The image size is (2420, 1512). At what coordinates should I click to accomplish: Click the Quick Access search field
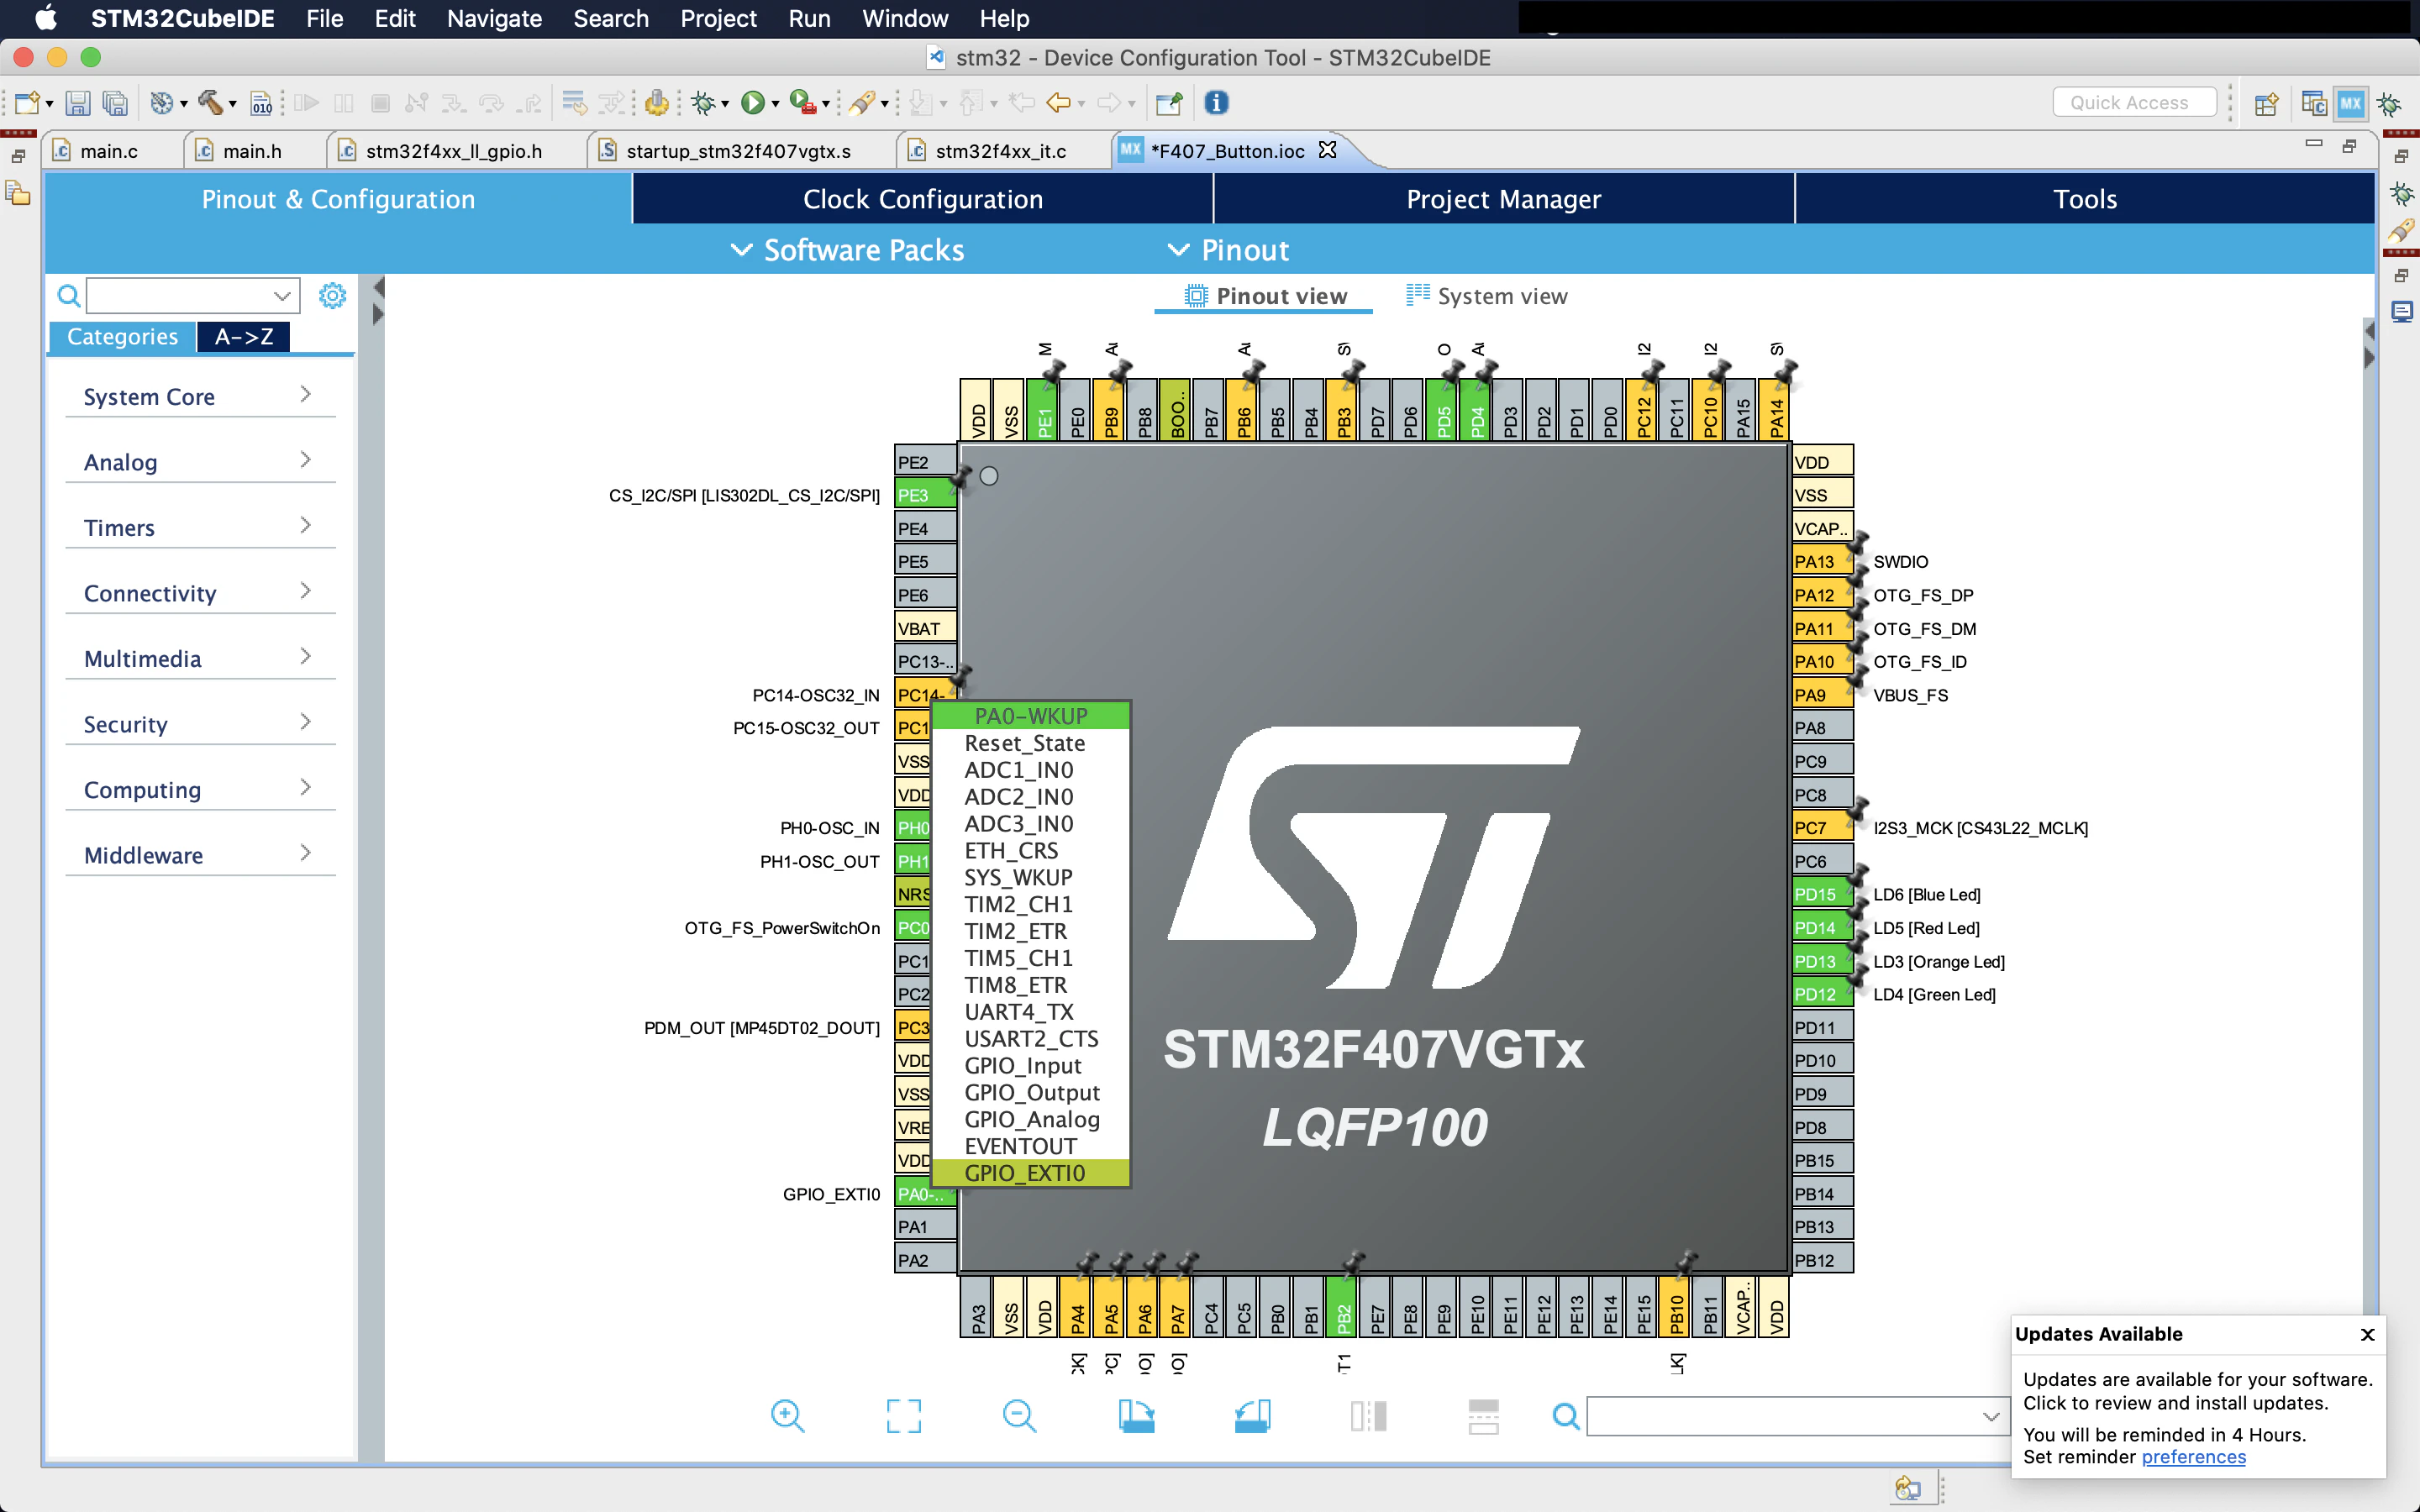tap(2133, 102)
